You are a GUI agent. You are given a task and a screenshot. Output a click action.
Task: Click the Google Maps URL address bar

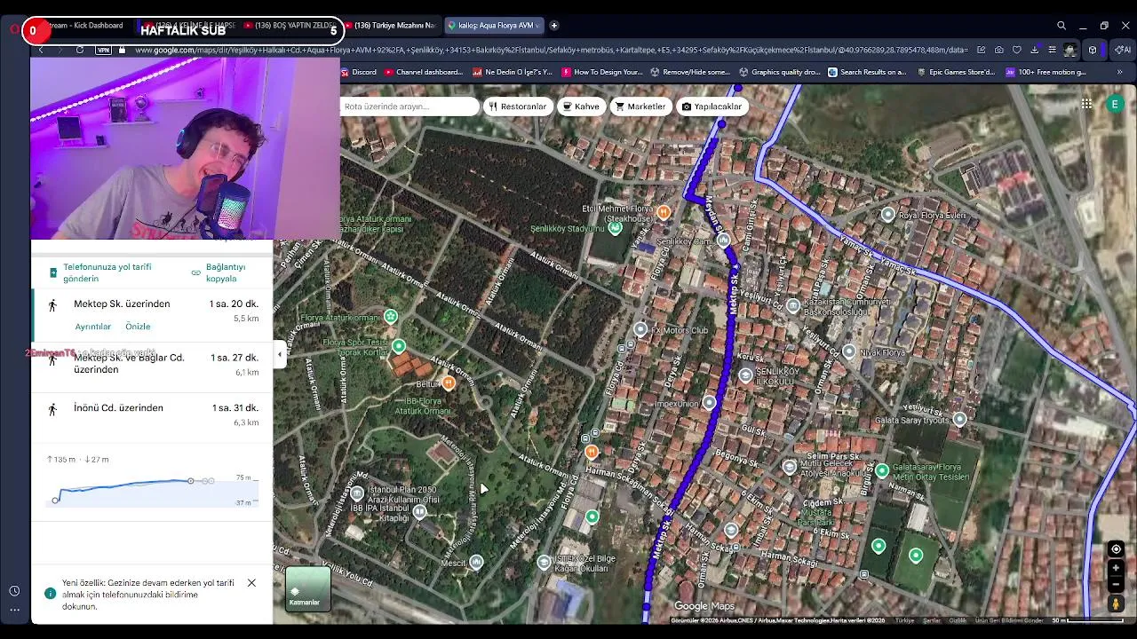tap(551, 50)
